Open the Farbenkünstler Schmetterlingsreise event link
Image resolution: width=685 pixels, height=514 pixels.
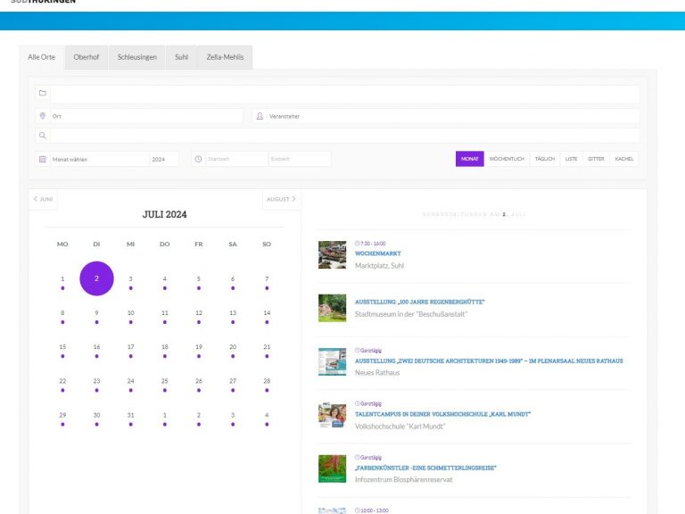pyautogui.click(x=425, y=468)
